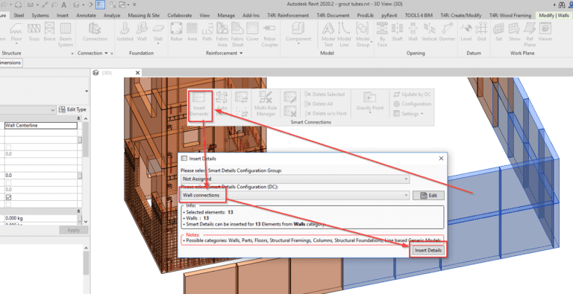Open the T4R: Wood Framing tab
The height and width of the screenshot is (294, 573).
(x=510, y=16)
